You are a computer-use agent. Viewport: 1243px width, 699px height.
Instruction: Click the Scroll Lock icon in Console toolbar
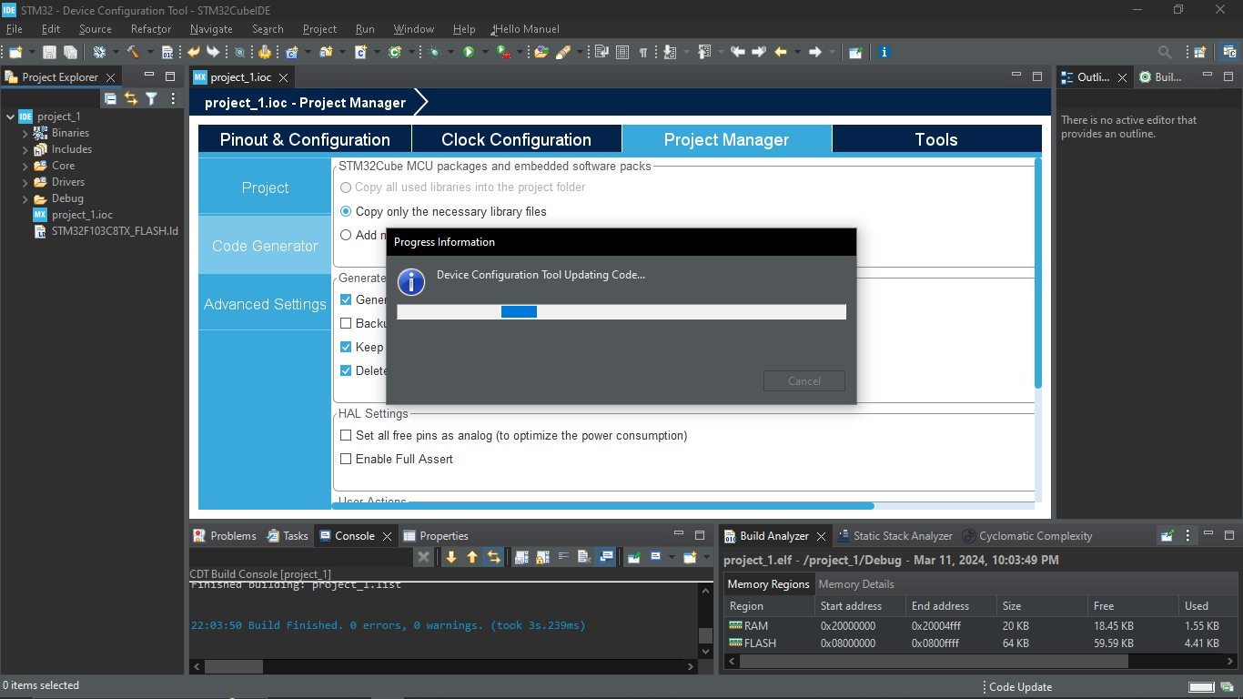point(541,556)
